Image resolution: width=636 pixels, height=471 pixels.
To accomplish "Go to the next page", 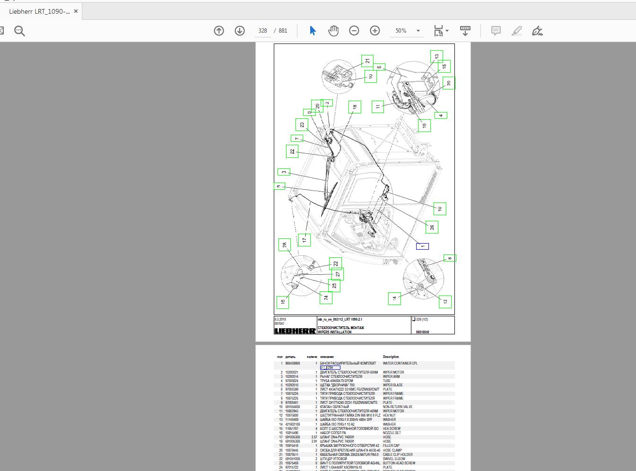I will [x=240, y=30].
